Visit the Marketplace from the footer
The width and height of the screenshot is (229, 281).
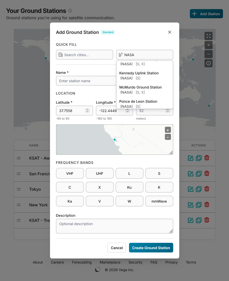pyautogui.click(x=110, y=262)
